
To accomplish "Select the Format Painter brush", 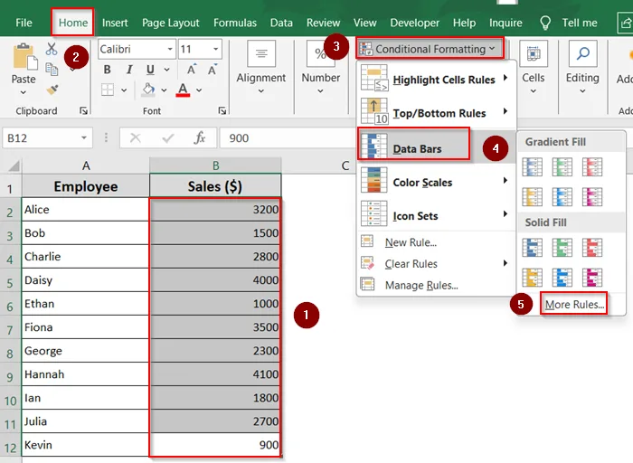I will (52, 90).
